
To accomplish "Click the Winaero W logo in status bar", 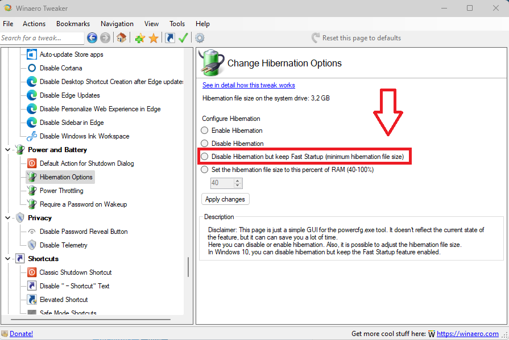I will click(432, 334).
